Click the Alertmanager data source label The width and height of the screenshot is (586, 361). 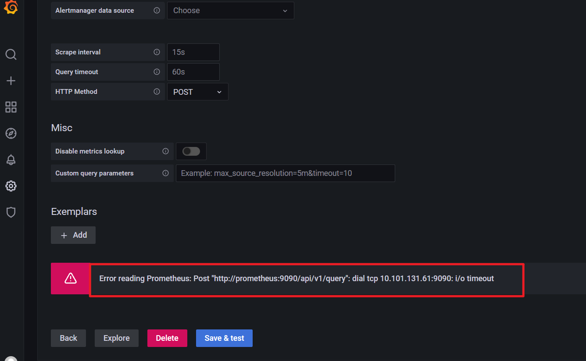[95, 11]
